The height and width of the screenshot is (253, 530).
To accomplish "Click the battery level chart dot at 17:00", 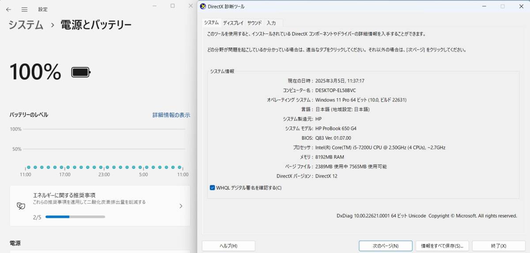I will click(68, 167).
